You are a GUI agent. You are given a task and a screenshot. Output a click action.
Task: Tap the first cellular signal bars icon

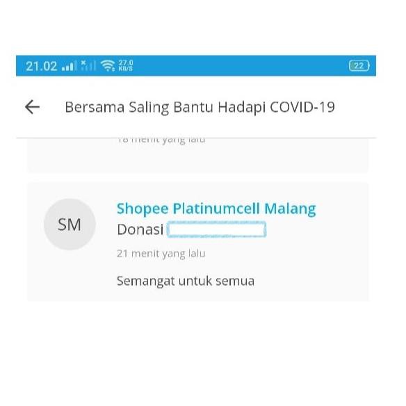coord(69,66)
